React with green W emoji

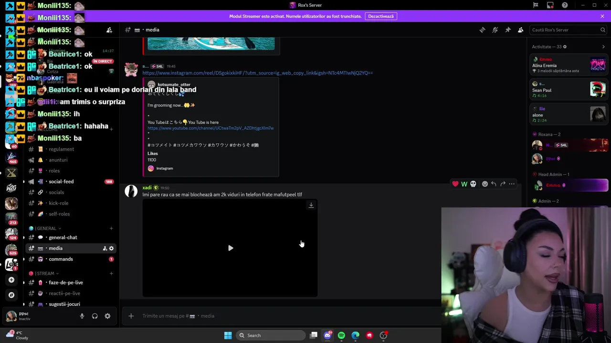point(464,184)
